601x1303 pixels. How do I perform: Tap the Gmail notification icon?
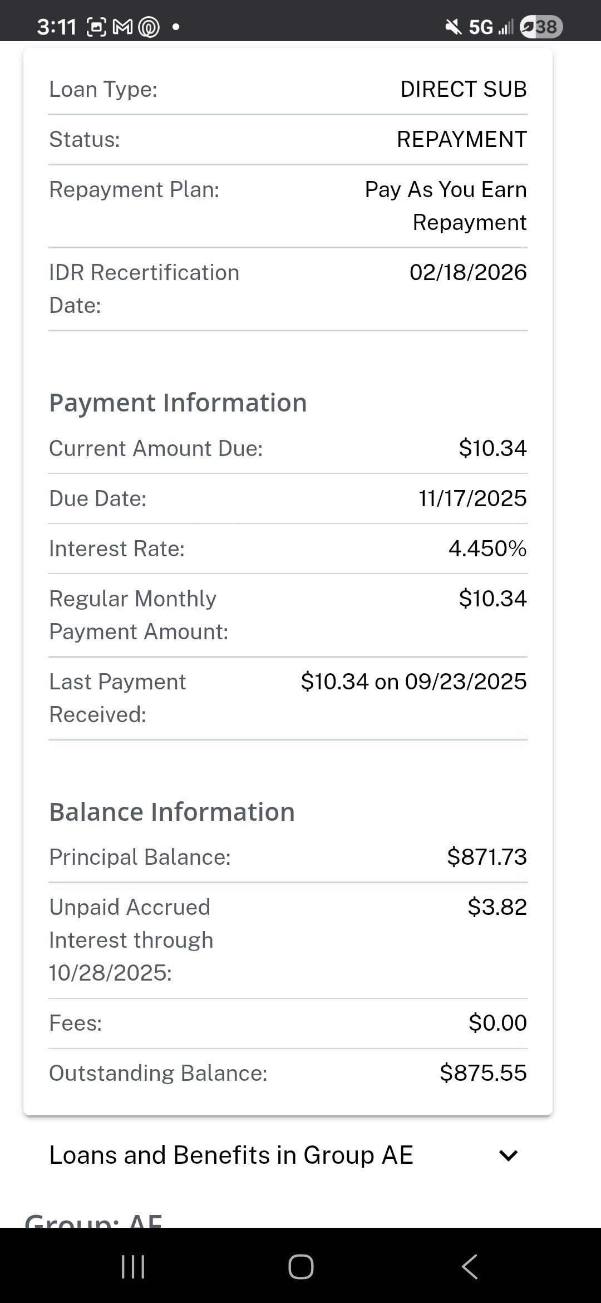[x=123, y=27]
